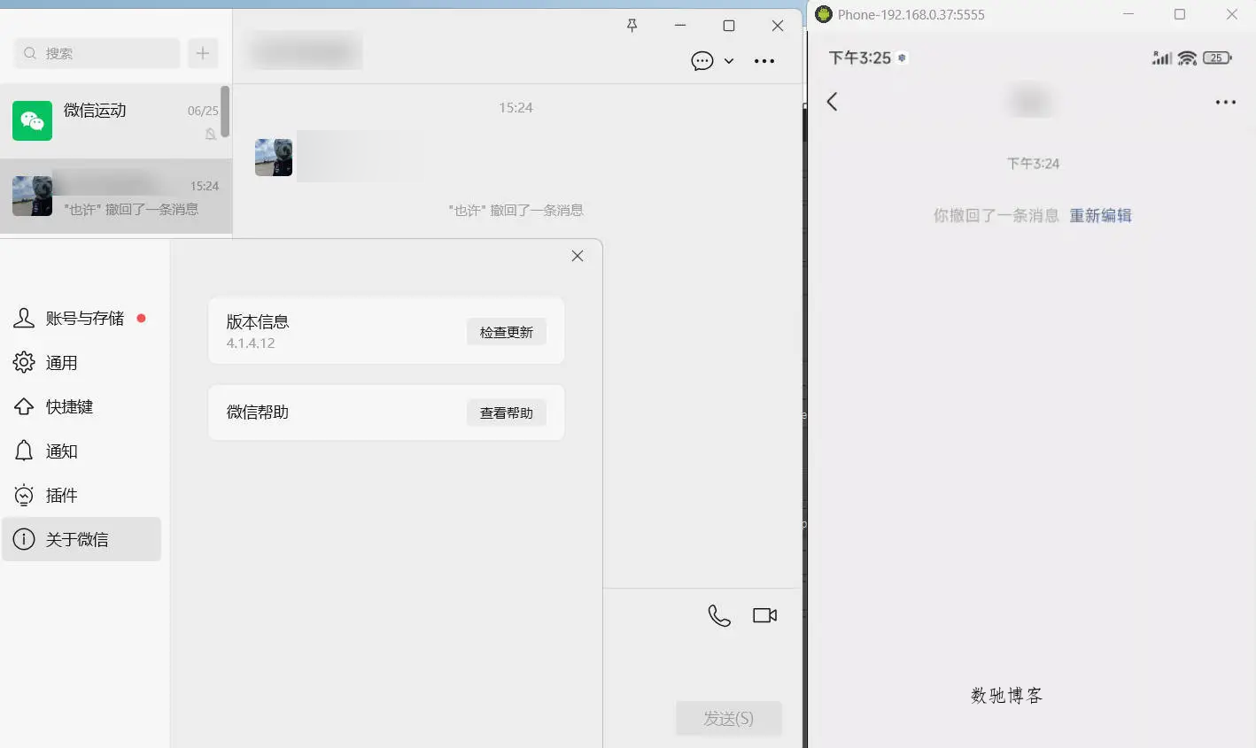1256x748 pixels.
Task: Click 重新编辑 link in phone window
Action: (x=1100, y=216)
